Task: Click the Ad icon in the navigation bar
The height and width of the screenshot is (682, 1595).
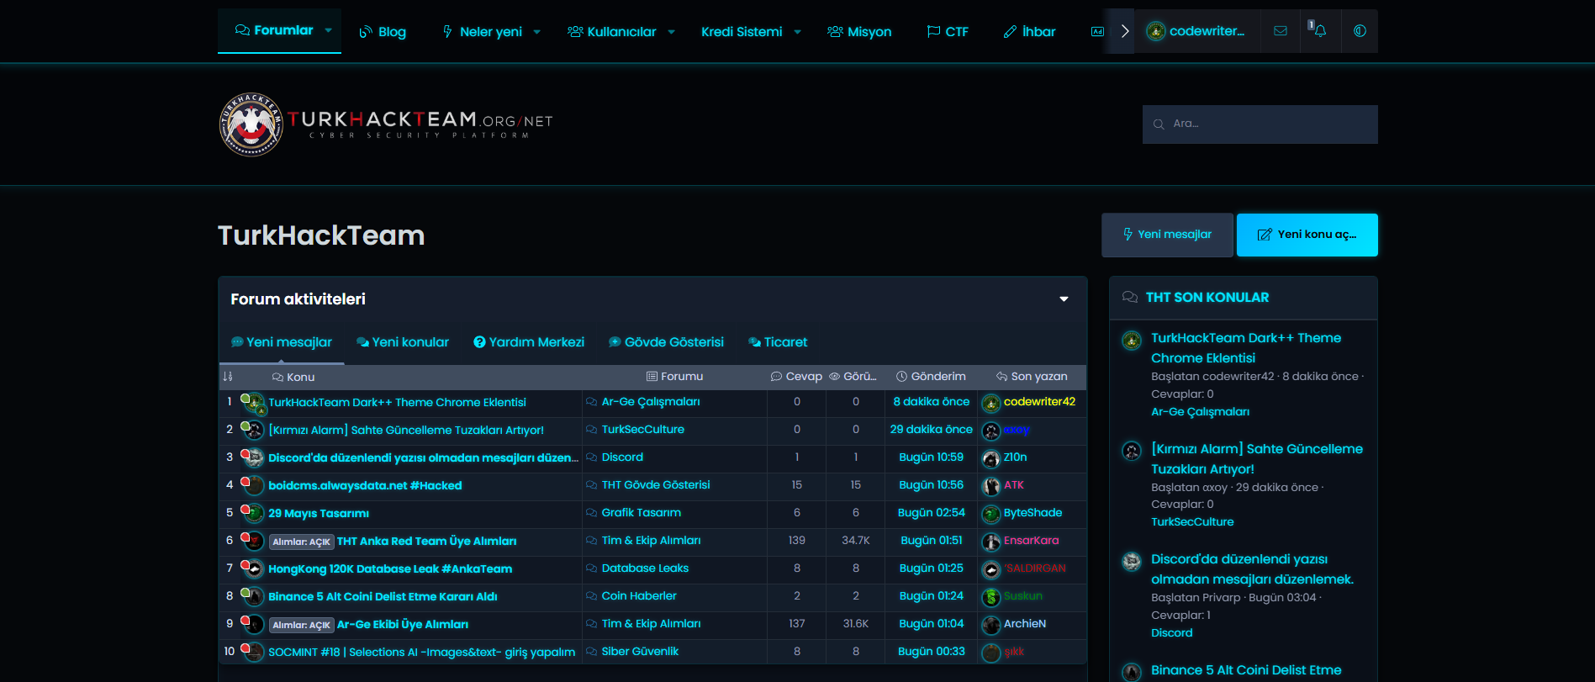Action: (1097, 31)
